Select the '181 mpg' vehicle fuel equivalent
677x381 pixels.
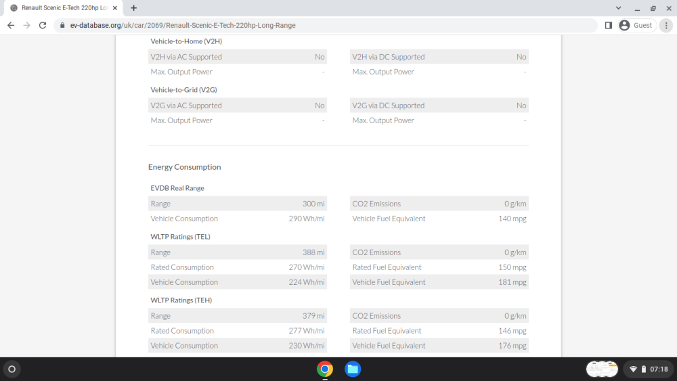(512, 282)
